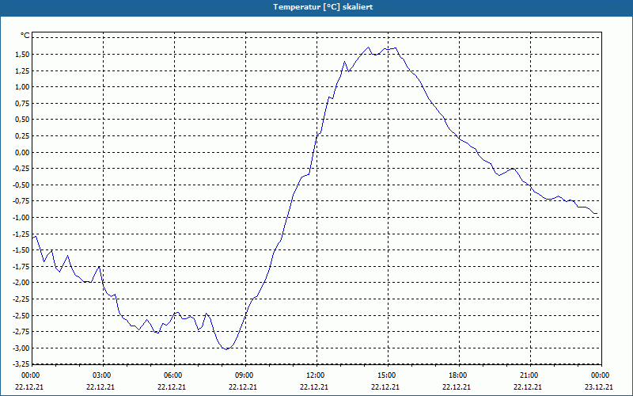Click the -1,75 y-axis value
Screen dimensions: 633x396
click(x=21, y=267)
